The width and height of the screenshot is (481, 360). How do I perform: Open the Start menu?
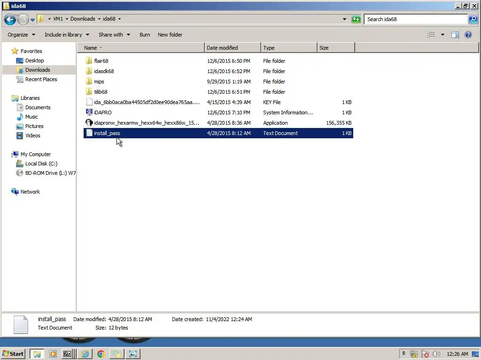tap(13, 354)
